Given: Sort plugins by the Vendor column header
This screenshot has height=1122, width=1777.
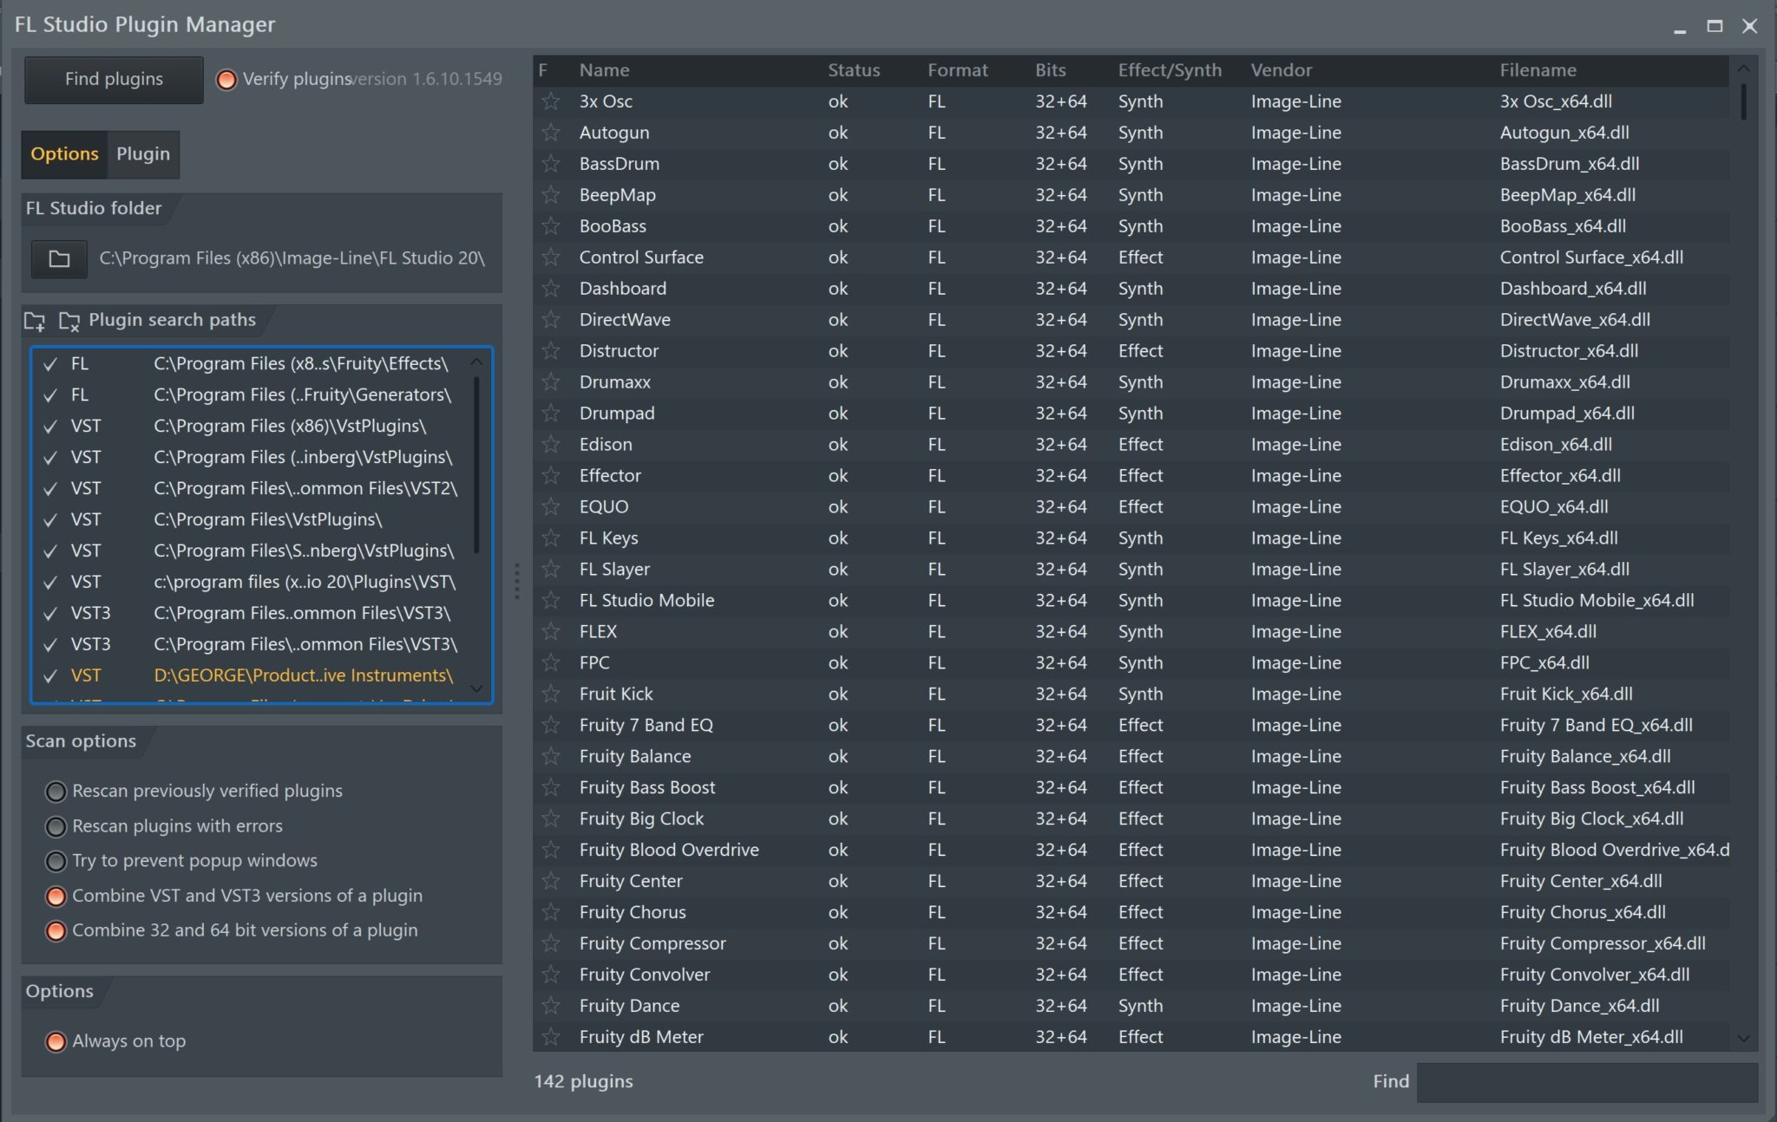Looking at the screenshot, I should coord(1281,70).
